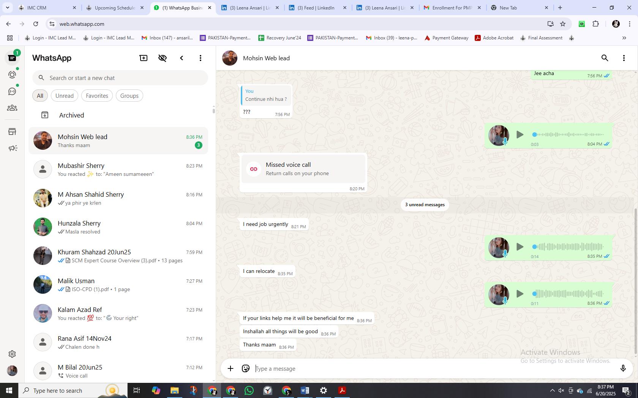Switch to the Upcoming Schedule browser tab
This screenshot has height=398, width=638.
click(x=115, y=8)
